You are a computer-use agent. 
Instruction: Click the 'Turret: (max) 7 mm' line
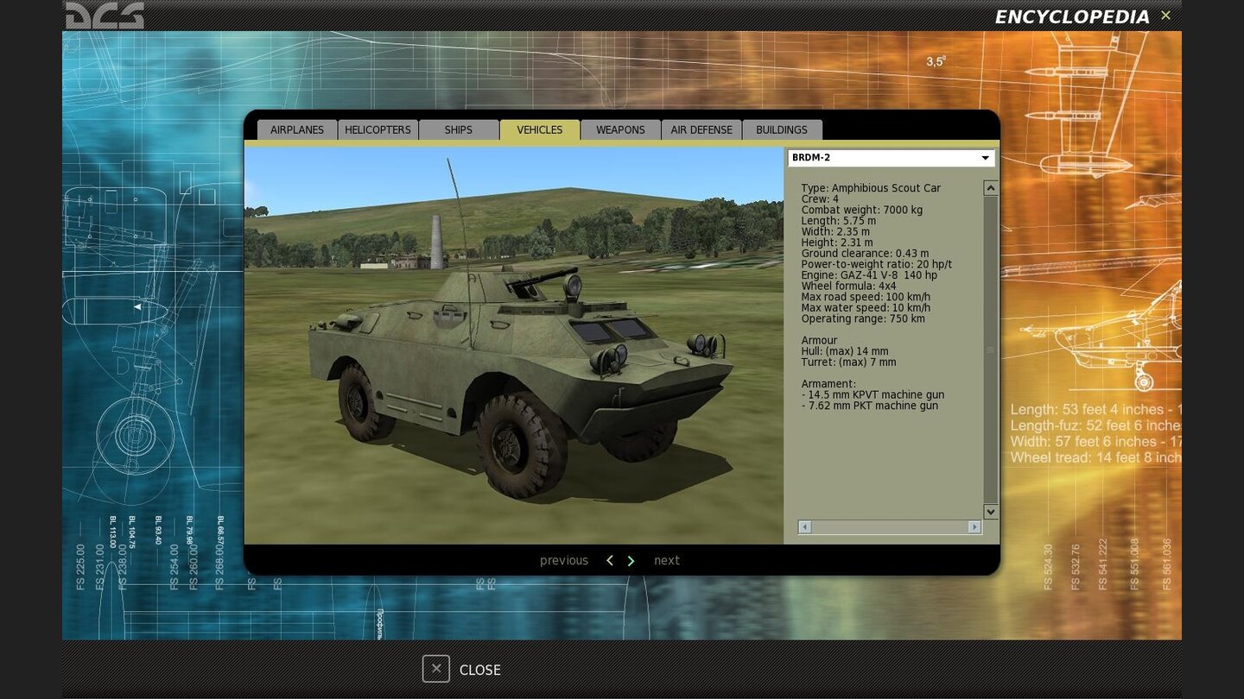click(x=848, y=362)
